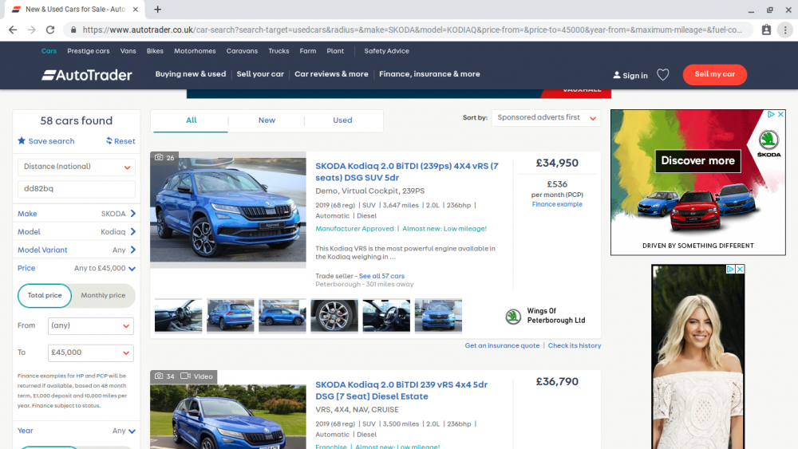The width and height of the screenshot is (798, 449).
Task: Open Prestige cars section
Action: click(x=88, y=51)
